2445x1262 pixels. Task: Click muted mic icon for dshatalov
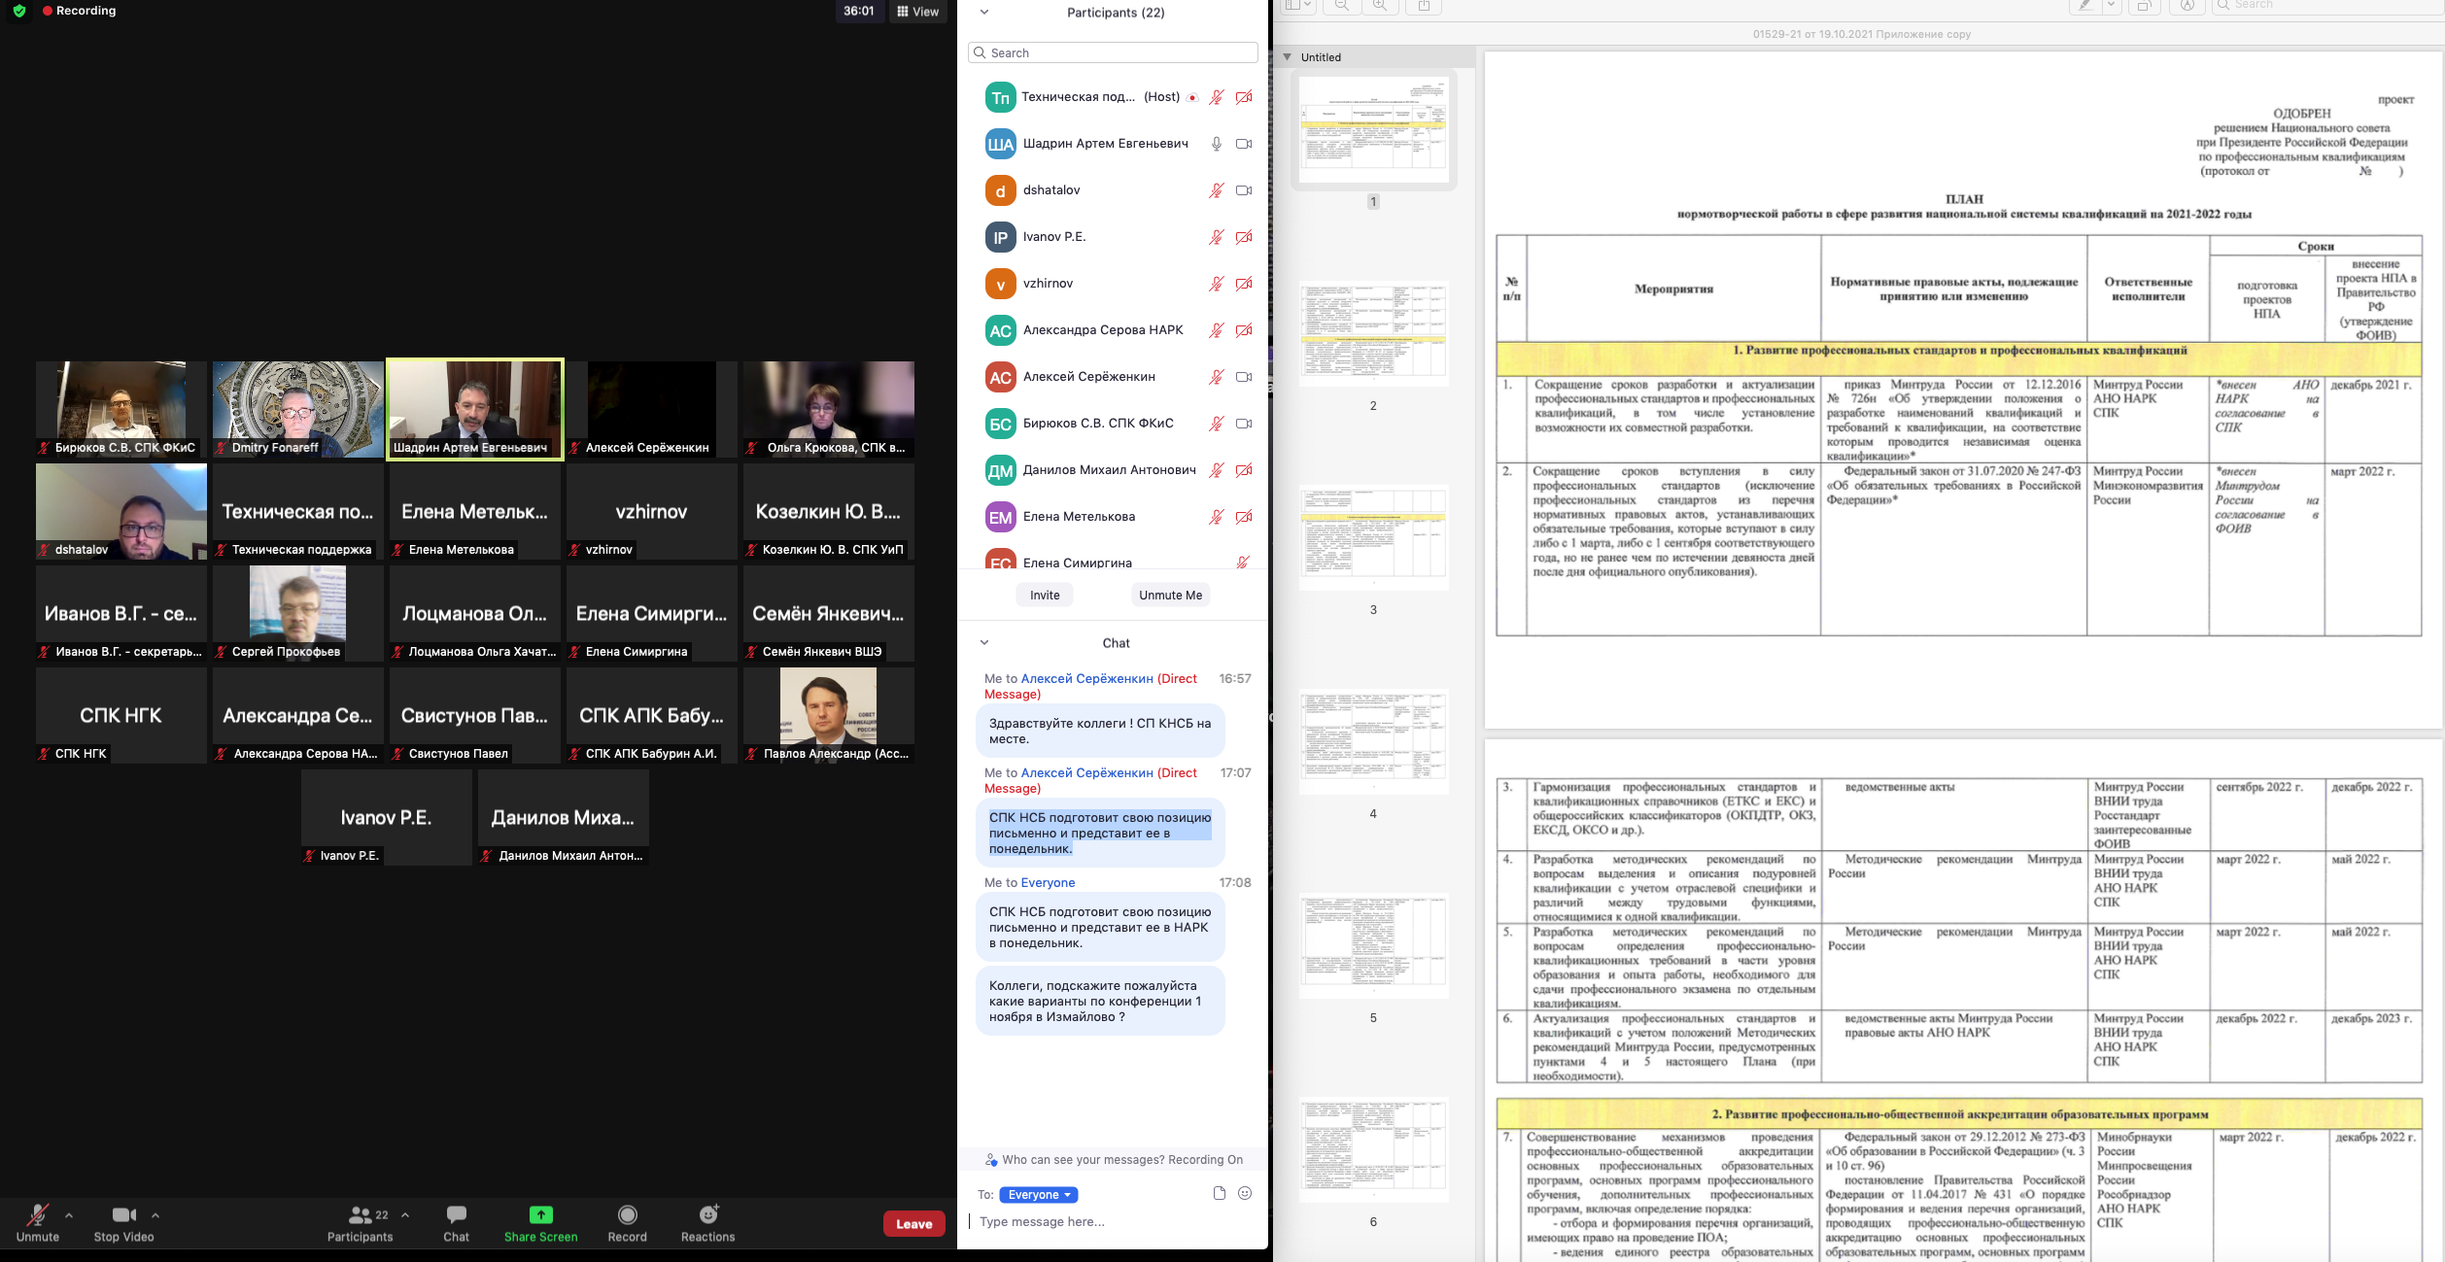[x=1216, y=190]
